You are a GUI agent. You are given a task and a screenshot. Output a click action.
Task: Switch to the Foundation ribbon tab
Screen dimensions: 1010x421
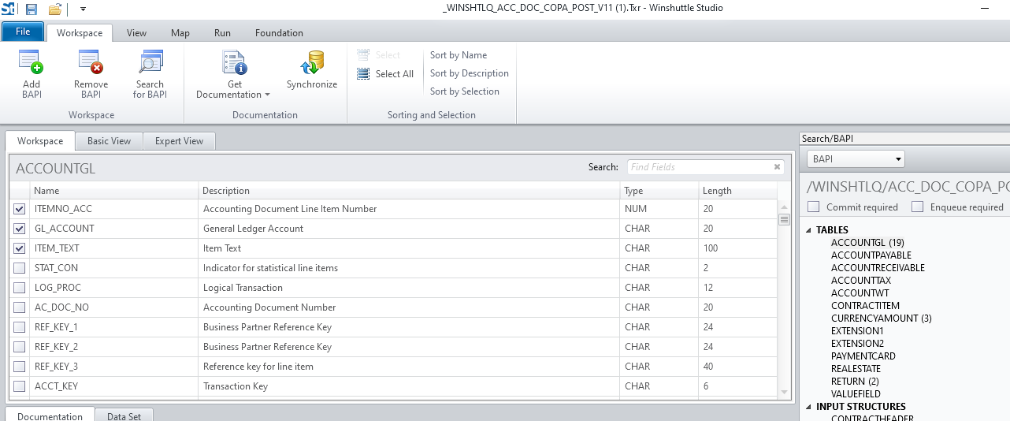coord(279,33)
